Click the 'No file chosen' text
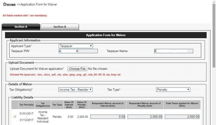 pyautogui.click(x=98, y=69)
